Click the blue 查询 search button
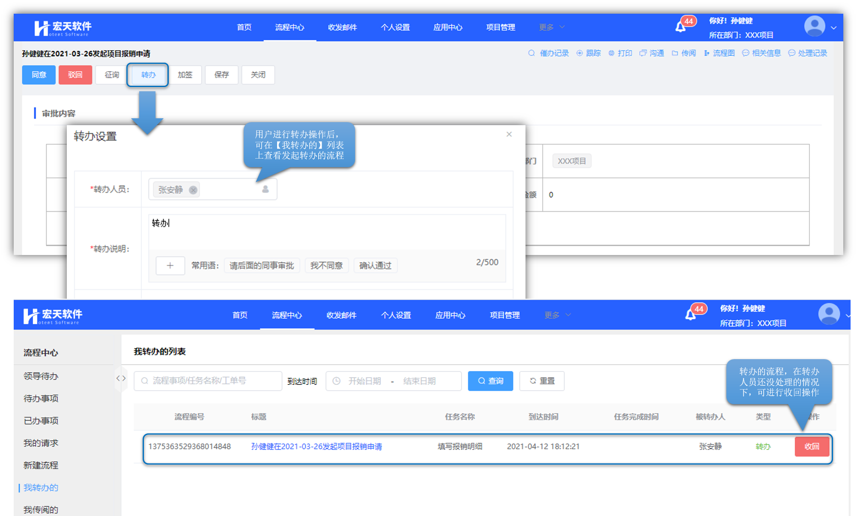This screenshot has width=857, height=516. (x=490, y=381)
